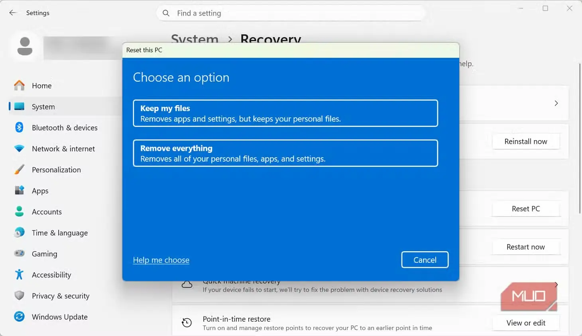This screenshot has height=336, width=582.
Task: Click the Point-in-time restore title
Action: (236, 319)
